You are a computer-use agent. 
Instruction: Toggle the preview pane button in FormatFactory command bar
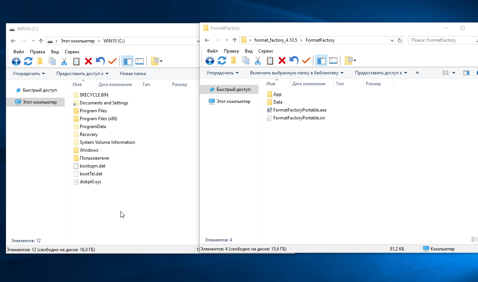466,73
